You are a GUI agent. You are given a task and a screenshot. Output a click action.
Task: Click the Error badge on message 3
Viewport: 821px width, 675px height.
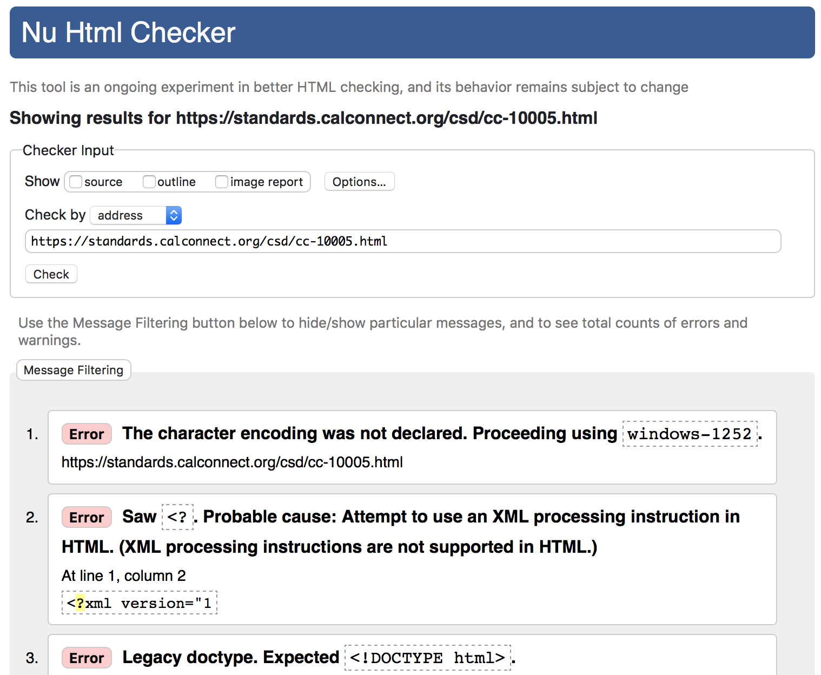(x=87, y=658)
